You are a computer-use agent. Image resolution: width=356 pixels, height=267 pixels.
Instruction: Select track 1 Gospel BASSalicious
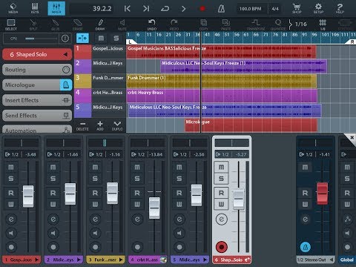[100, 52]
